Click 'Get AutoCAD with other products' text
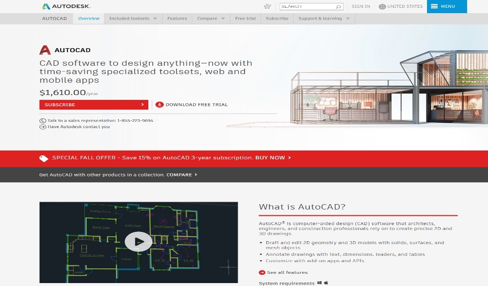Screen dimensions: 488x286 (x=102, y=175)
